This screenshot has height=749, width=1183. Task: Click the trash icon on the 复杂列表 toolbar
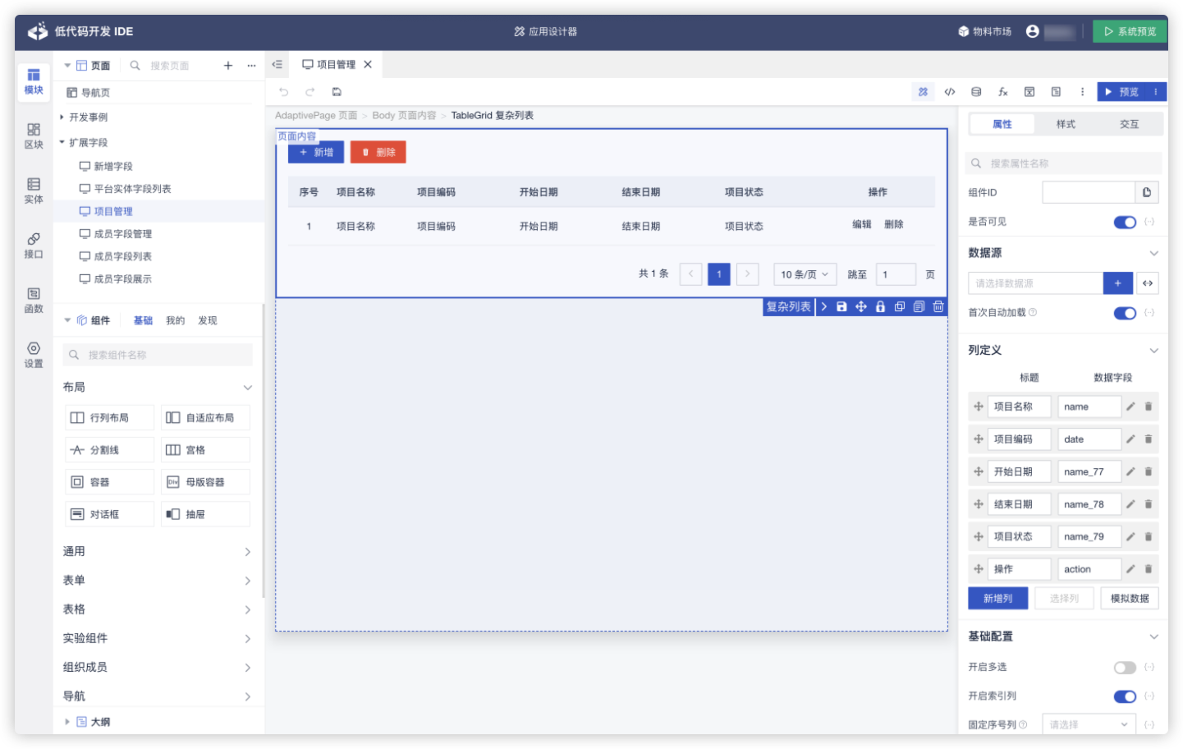pyautogui.click(x=938, y=306)
